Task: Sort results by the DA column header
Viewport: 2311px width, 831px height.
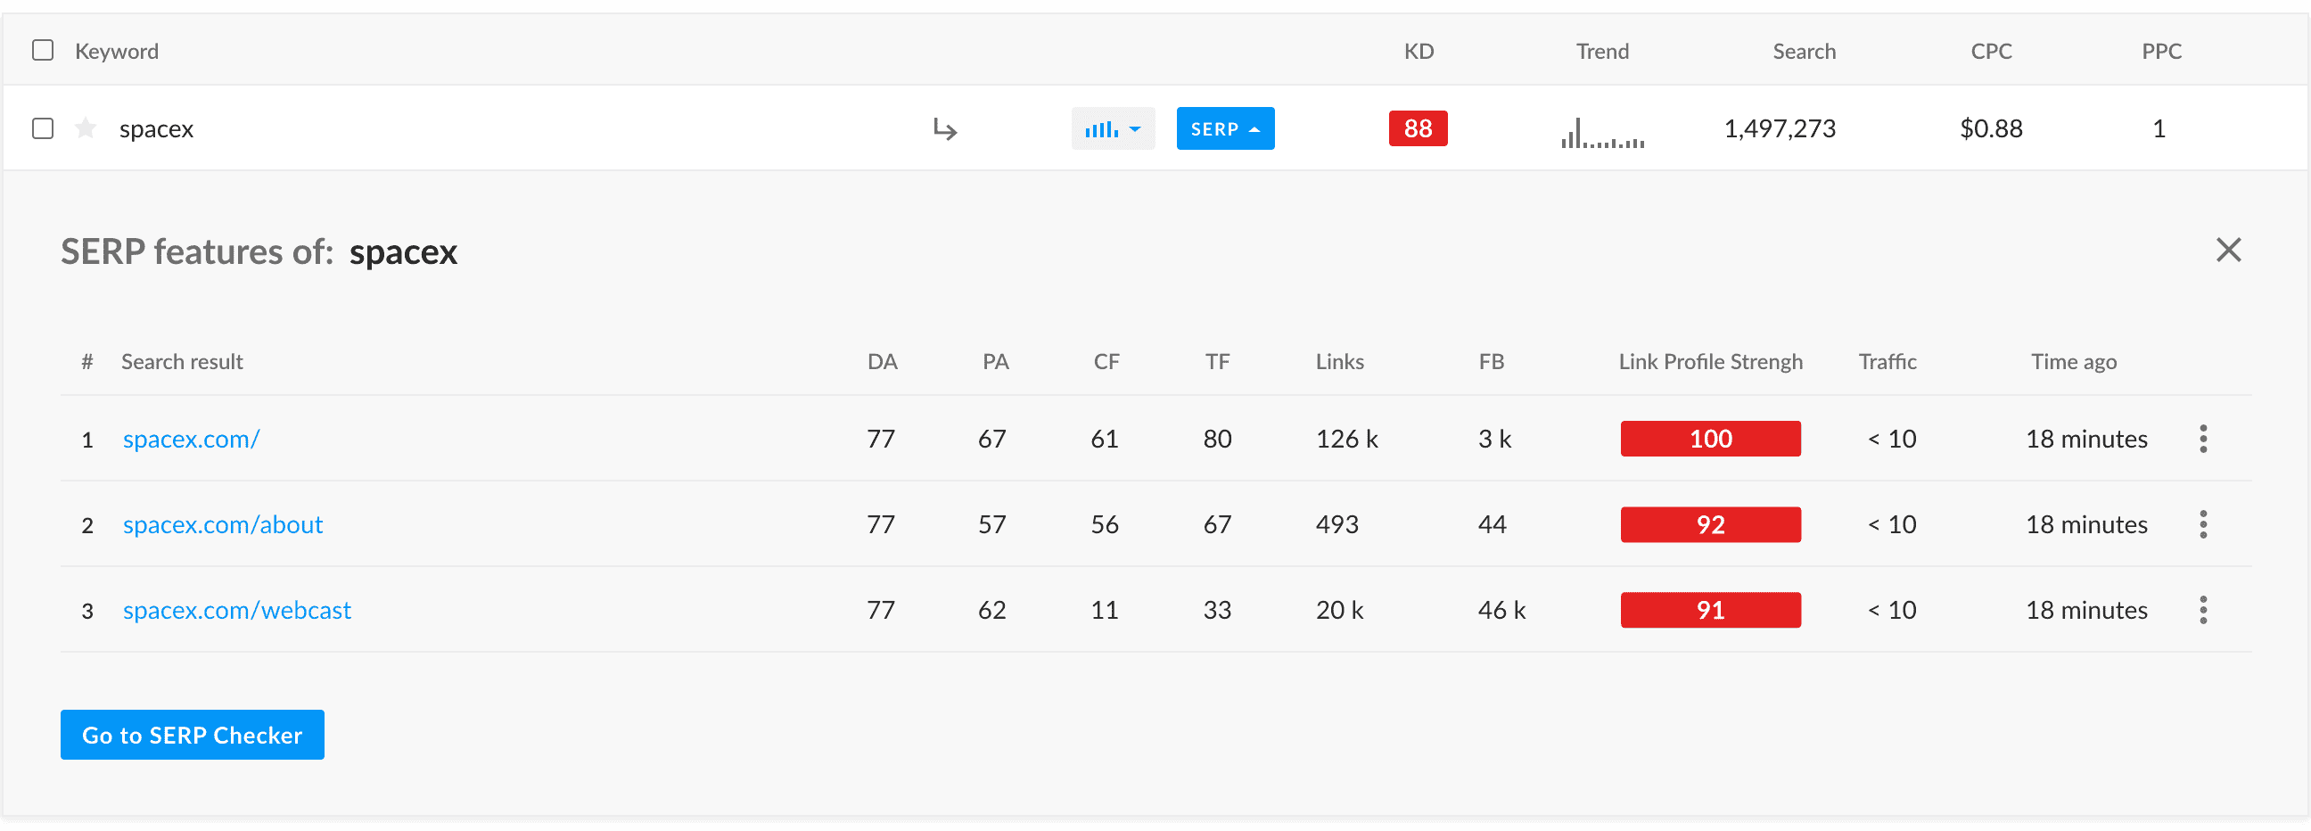Action: tap(882, 362)
